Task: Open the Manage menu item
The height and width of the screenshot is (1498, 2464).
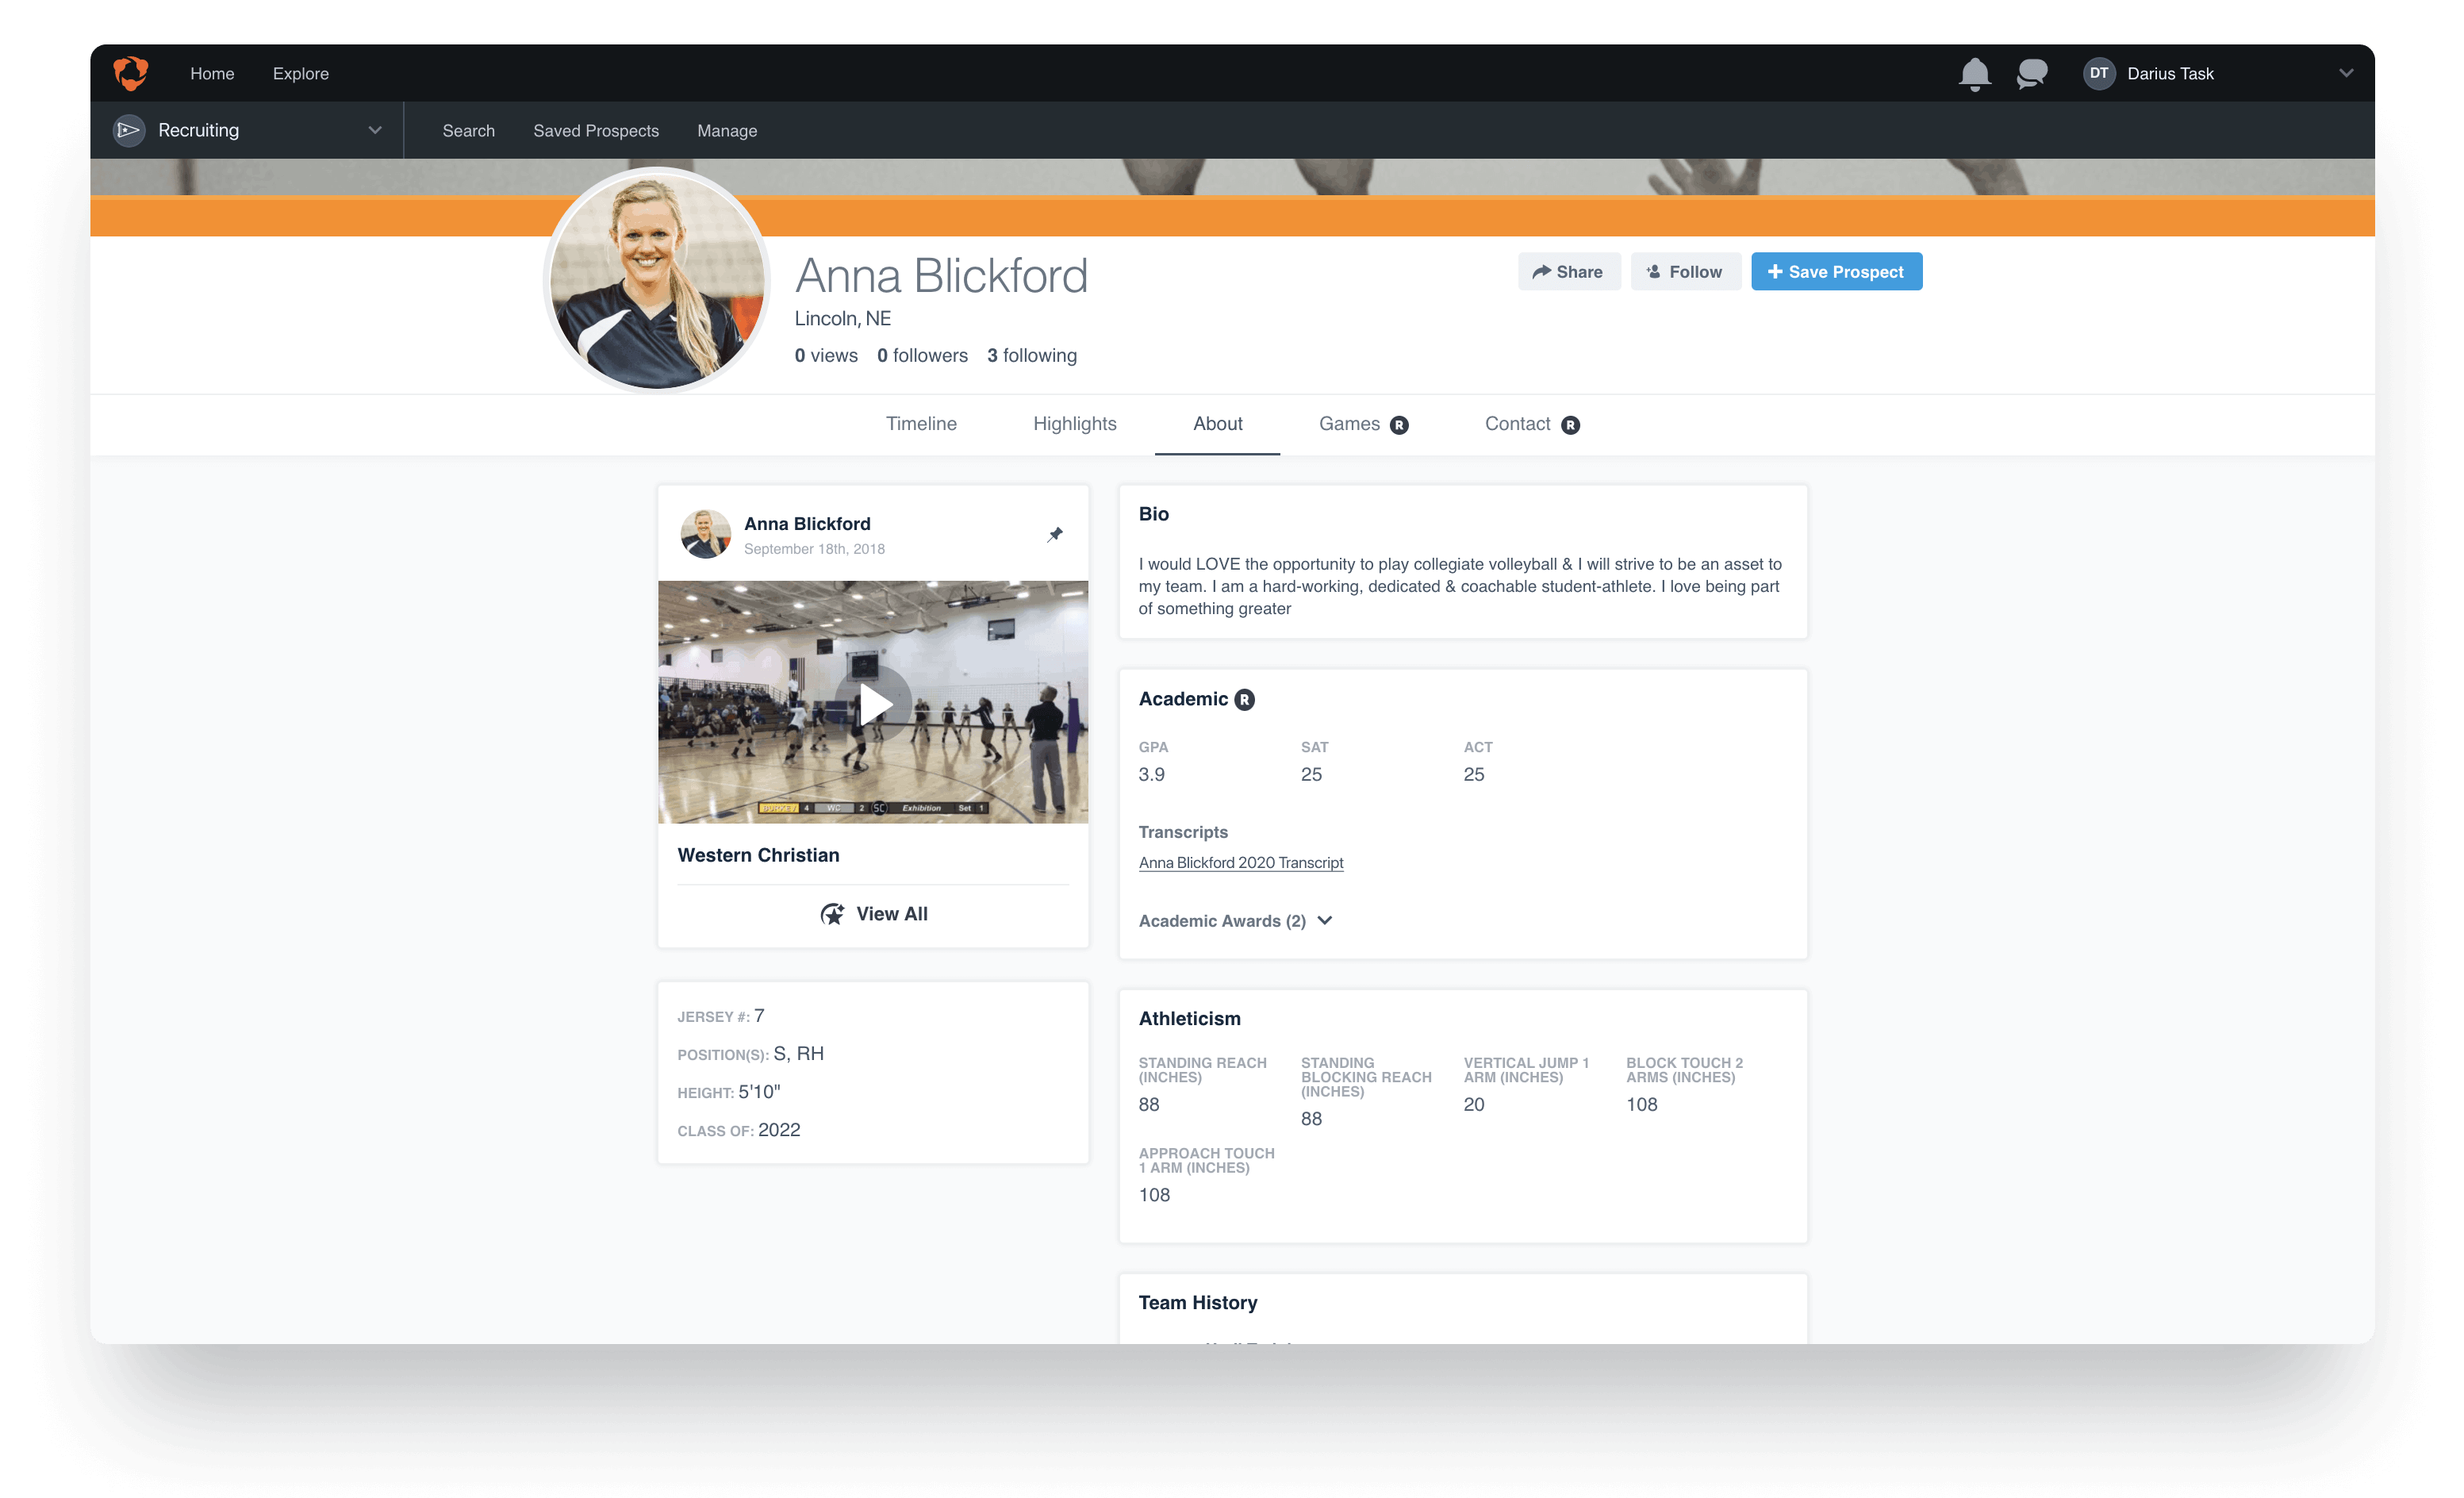Action: pyautogui.click(x=727, y=130)
